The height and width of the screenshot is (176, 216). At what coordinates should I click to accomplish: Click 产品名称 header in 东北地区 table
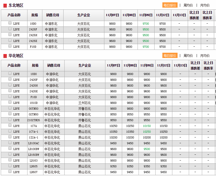coord(14,15)
